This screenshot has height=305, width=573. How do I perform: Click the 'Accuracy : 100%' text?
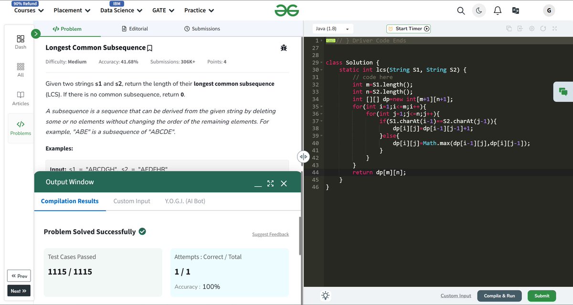click(x=197, y=287)
